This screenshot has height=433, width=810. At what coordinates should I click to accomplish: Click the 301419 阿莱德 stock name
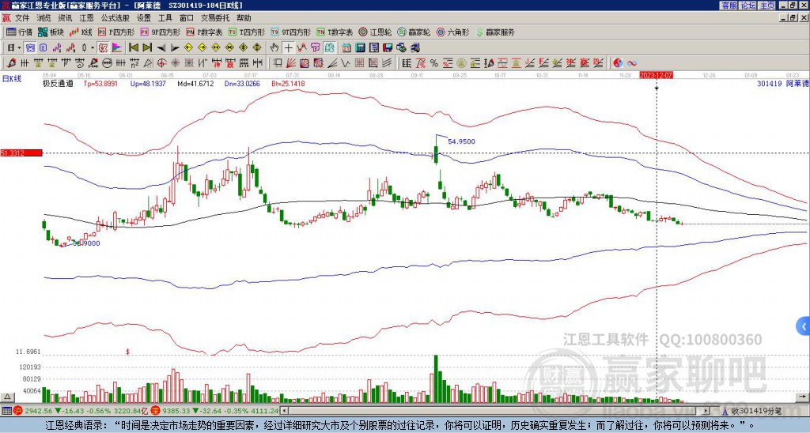click(783, 83)
